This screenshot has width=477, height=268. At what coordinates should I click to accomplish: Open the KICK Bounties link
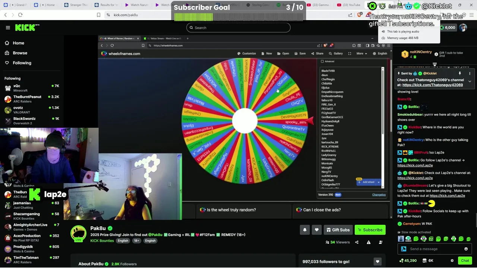pos(102,241)
